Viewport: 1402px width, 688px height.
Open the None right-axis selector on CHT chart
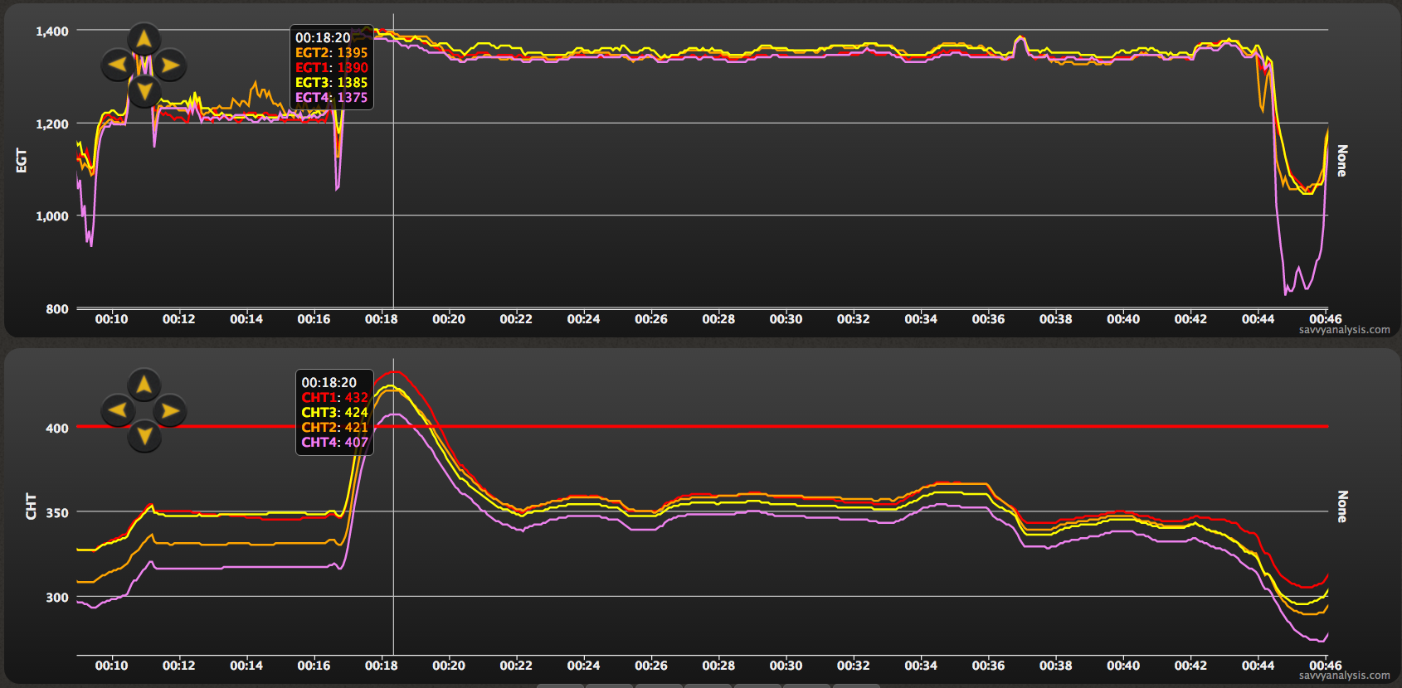click(1341, 506)
